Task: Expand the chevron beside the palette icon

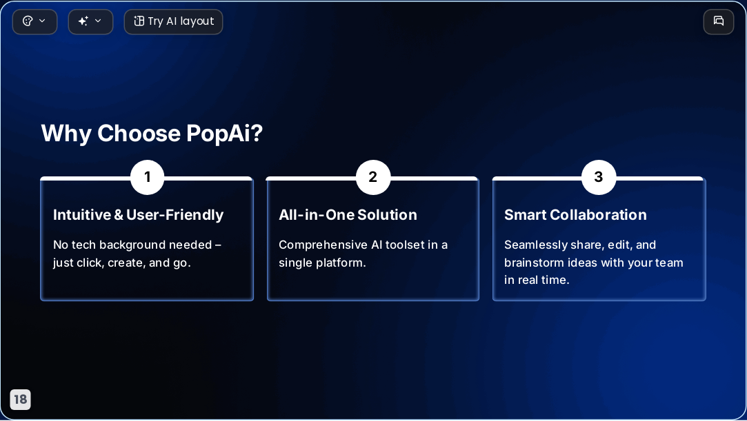Action: (42, 21)
